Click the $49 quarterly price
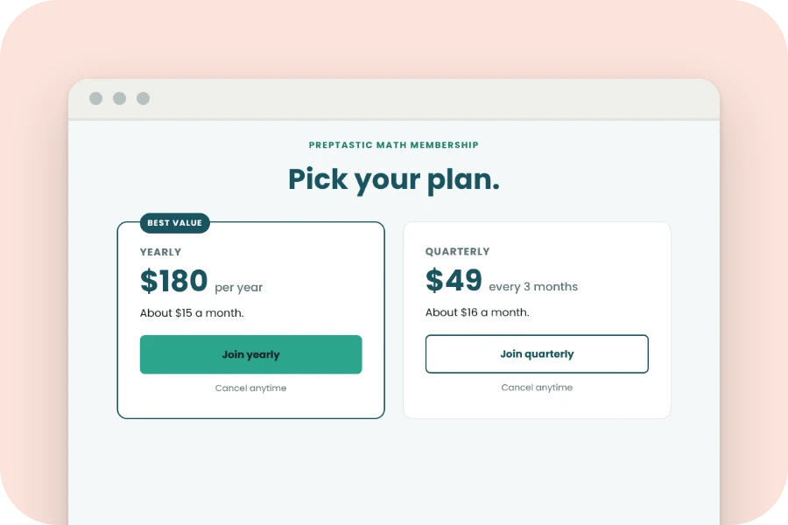This screenshot has width=788, height=525. [x=454, y=280]
